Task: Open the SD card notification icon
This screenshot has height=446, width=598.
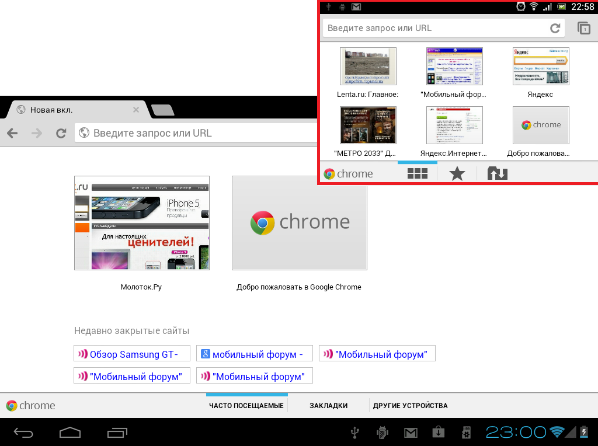Action: (466, 433)
